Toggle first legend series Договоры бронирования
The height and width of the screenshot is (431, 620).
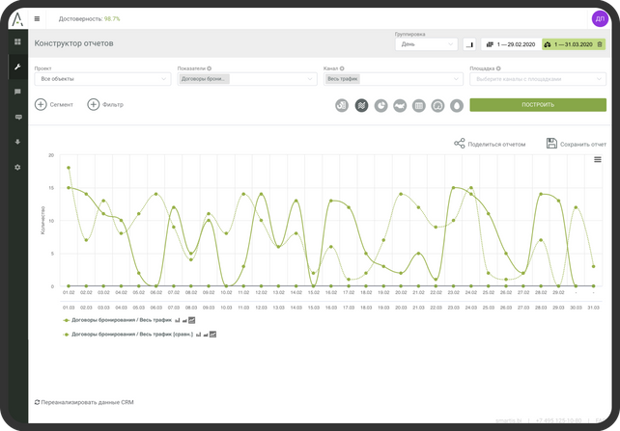coord(117,319)
